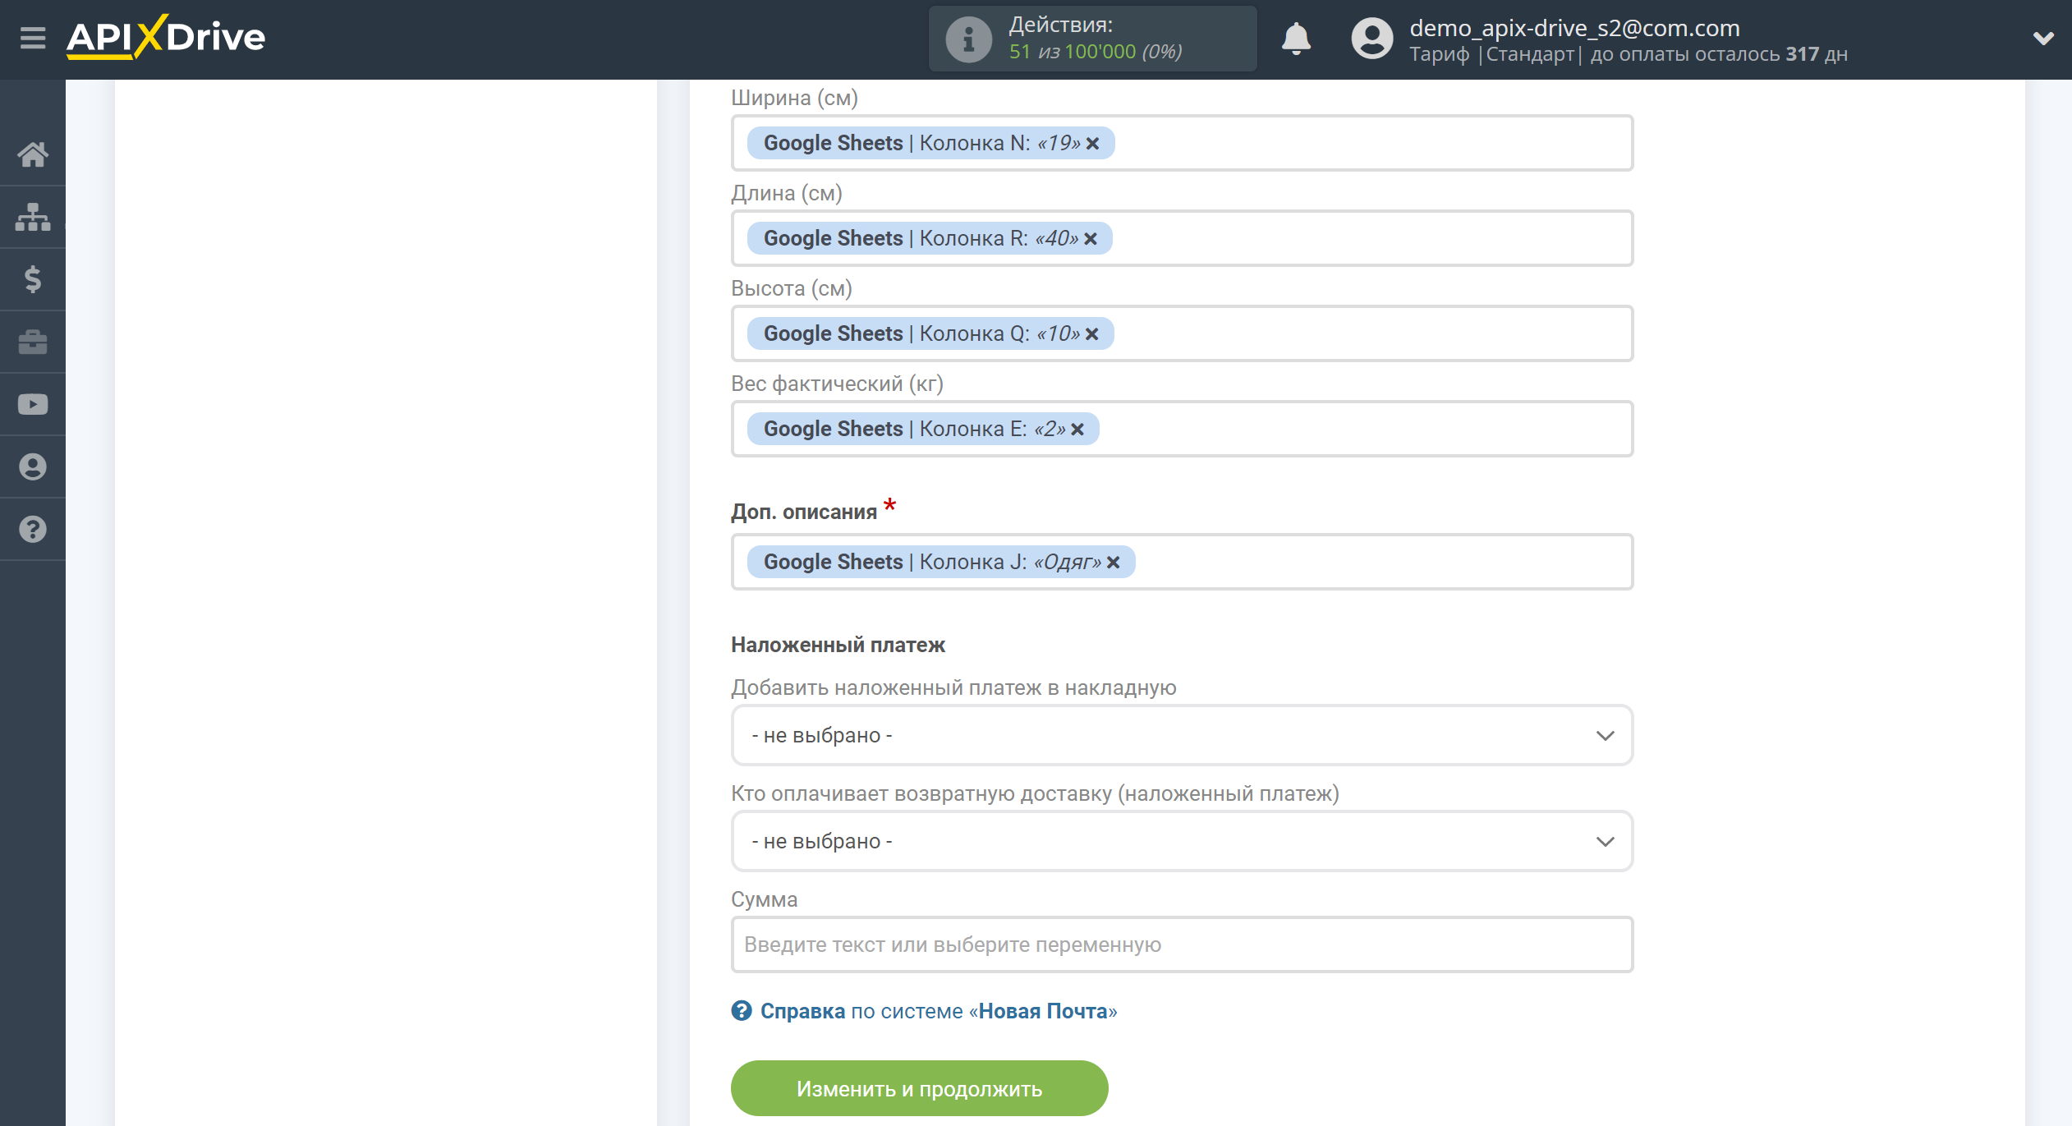Click inside the Доп. описания field
Image resolution: width=2072 pixels, height=1126 pixels.
click(x=1182, y=562)
